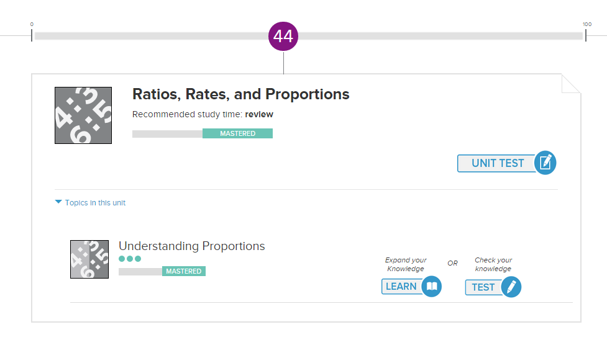This screenshot has height=340, width=607.
Task: Click the TEST button label
Action: [x=483, y=287]
